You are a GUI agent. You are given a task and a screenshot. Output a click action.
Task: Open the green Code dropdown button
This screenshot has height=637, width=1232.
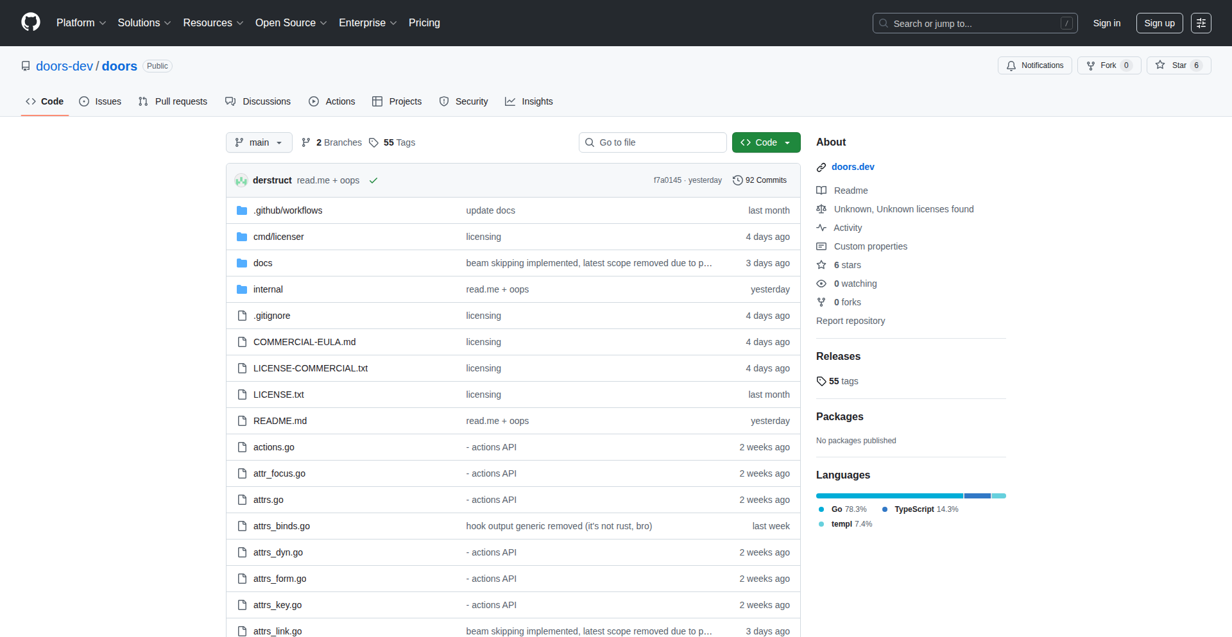pos(766,142)
